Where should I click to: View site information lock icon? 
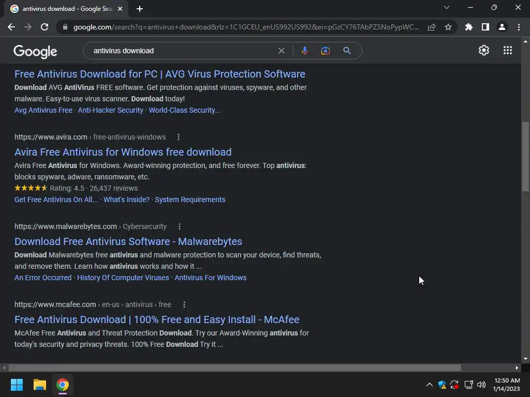[x=65, y=27]
